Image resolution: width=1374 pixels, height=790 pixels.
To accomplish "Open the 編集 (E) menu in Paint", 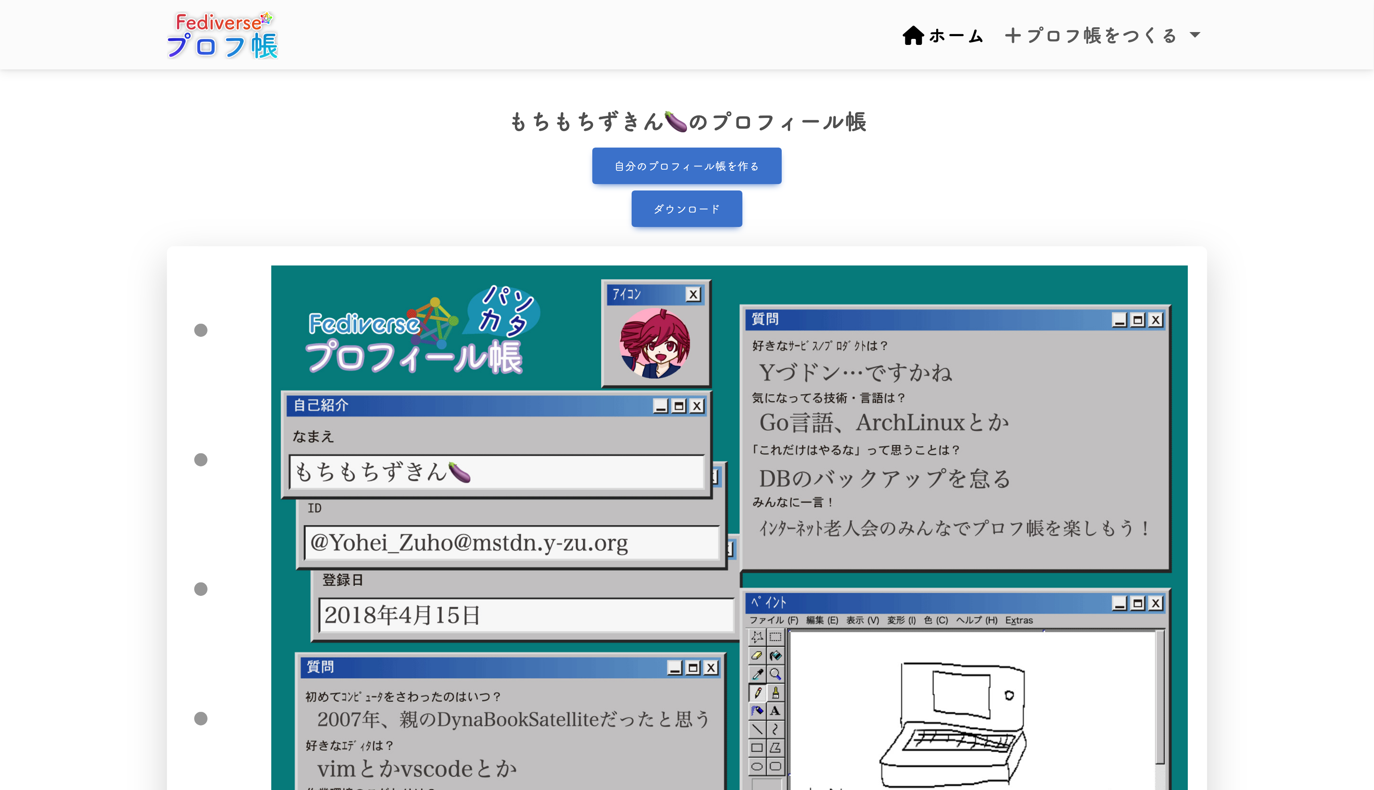I will click(822, 620).
